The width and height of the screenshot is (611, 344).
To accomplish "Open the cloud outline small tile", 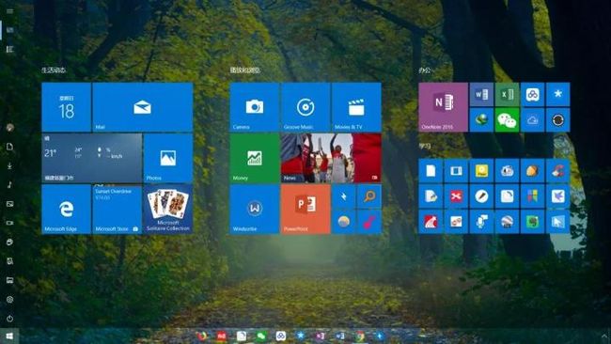I will [x=532, y=120].
